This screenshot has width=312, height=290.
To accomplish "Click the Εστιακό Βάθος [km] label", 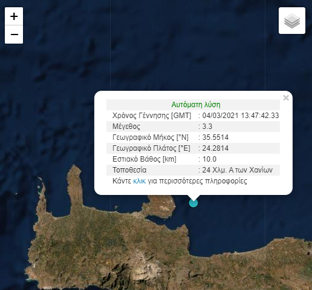I will [145, 159].
